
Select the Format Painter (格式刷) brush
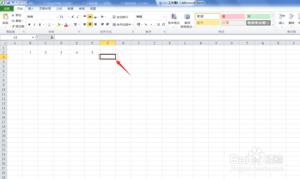pos(13,26)
